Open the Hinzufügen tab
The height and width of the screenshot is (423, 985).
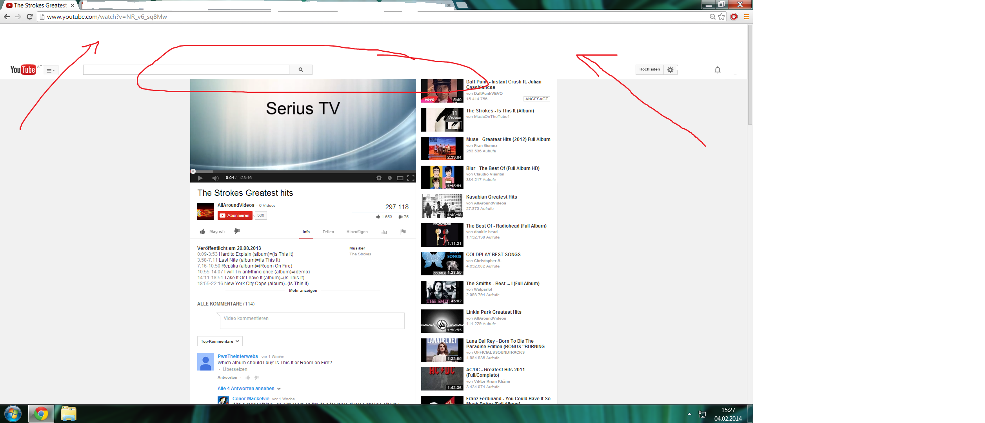(357, 232)
